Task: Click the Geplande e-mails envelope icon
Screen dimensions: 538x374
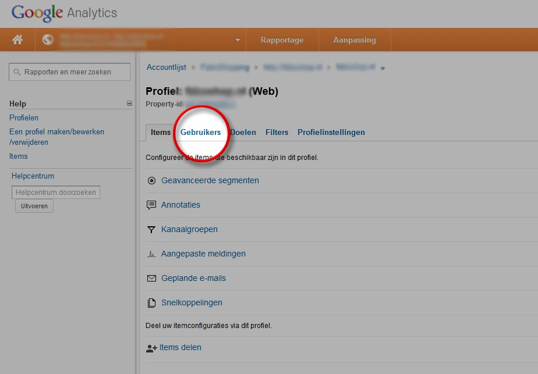Action: [151, 279]
